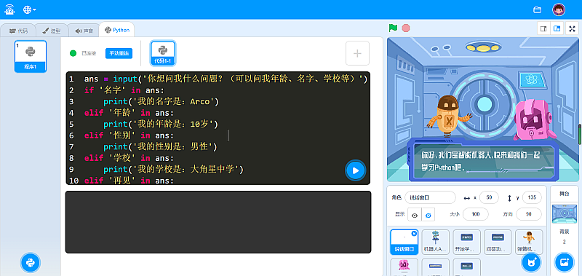Click the x position arrows icon

coord(467,198)
